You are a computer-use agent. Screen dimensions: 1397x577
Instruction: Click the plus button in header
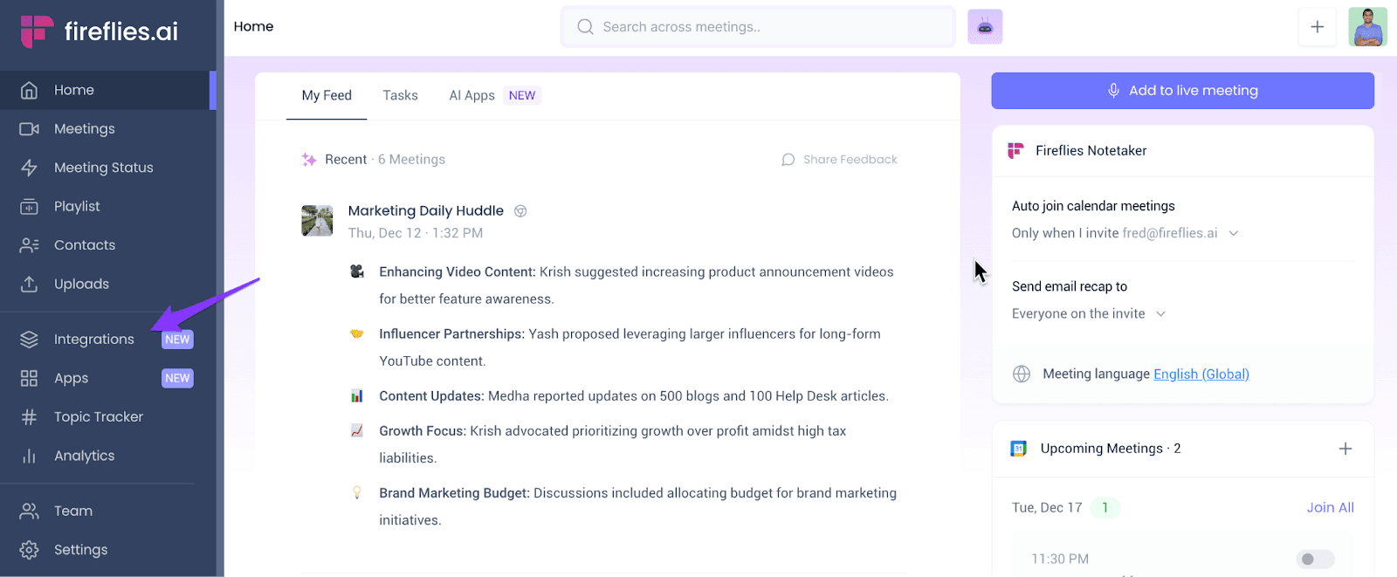(1318, 27)
